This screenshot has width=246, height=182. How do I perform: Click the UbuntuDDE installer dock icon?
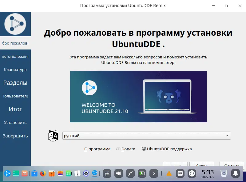coord(95,173)
